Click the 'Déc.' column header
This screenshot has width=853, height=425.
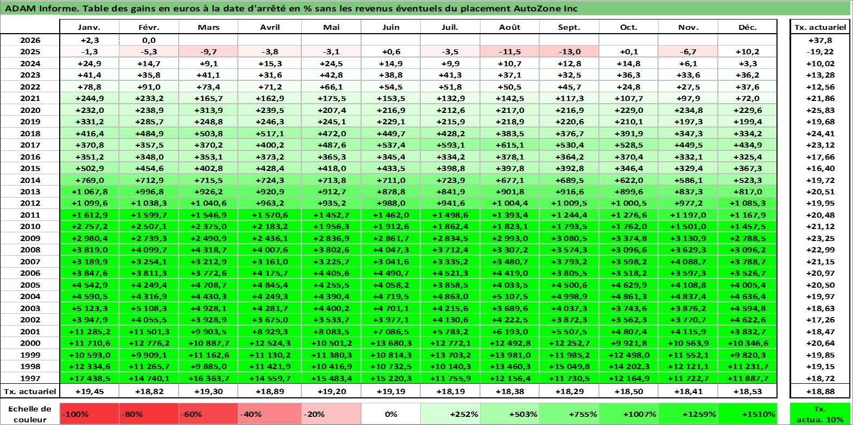(x=748, y=27)
